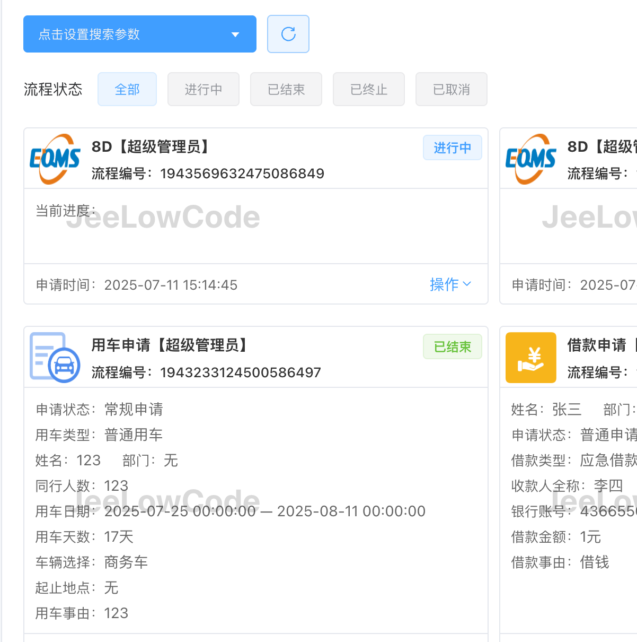Image resolution: width=637 pixels, height=642 pixels.
Task: Click EOMS logo in the second 8D card
Action: (531, 159)
